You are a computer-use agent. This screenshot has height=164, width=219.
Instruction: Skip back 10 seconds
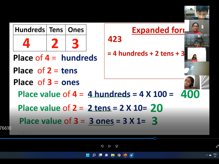102,146
